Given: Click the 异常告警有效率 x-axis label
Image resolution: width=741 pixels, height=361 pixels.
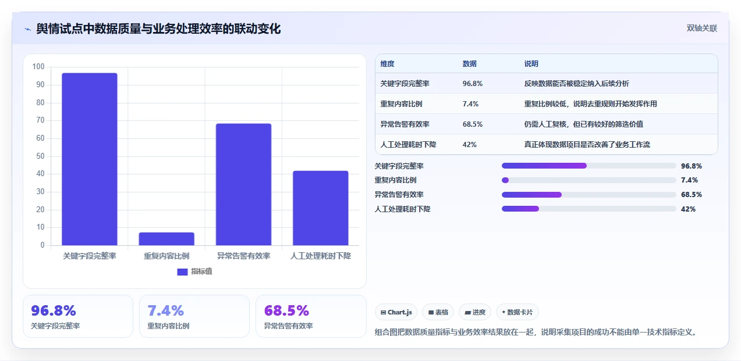Looking at the screenshot, I should pyautogui.click(x=243, y=256).
